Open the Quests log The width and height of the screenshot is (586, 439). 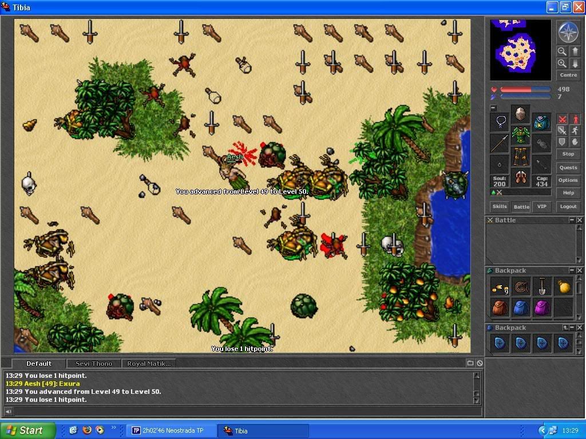(x=568, y=167)
